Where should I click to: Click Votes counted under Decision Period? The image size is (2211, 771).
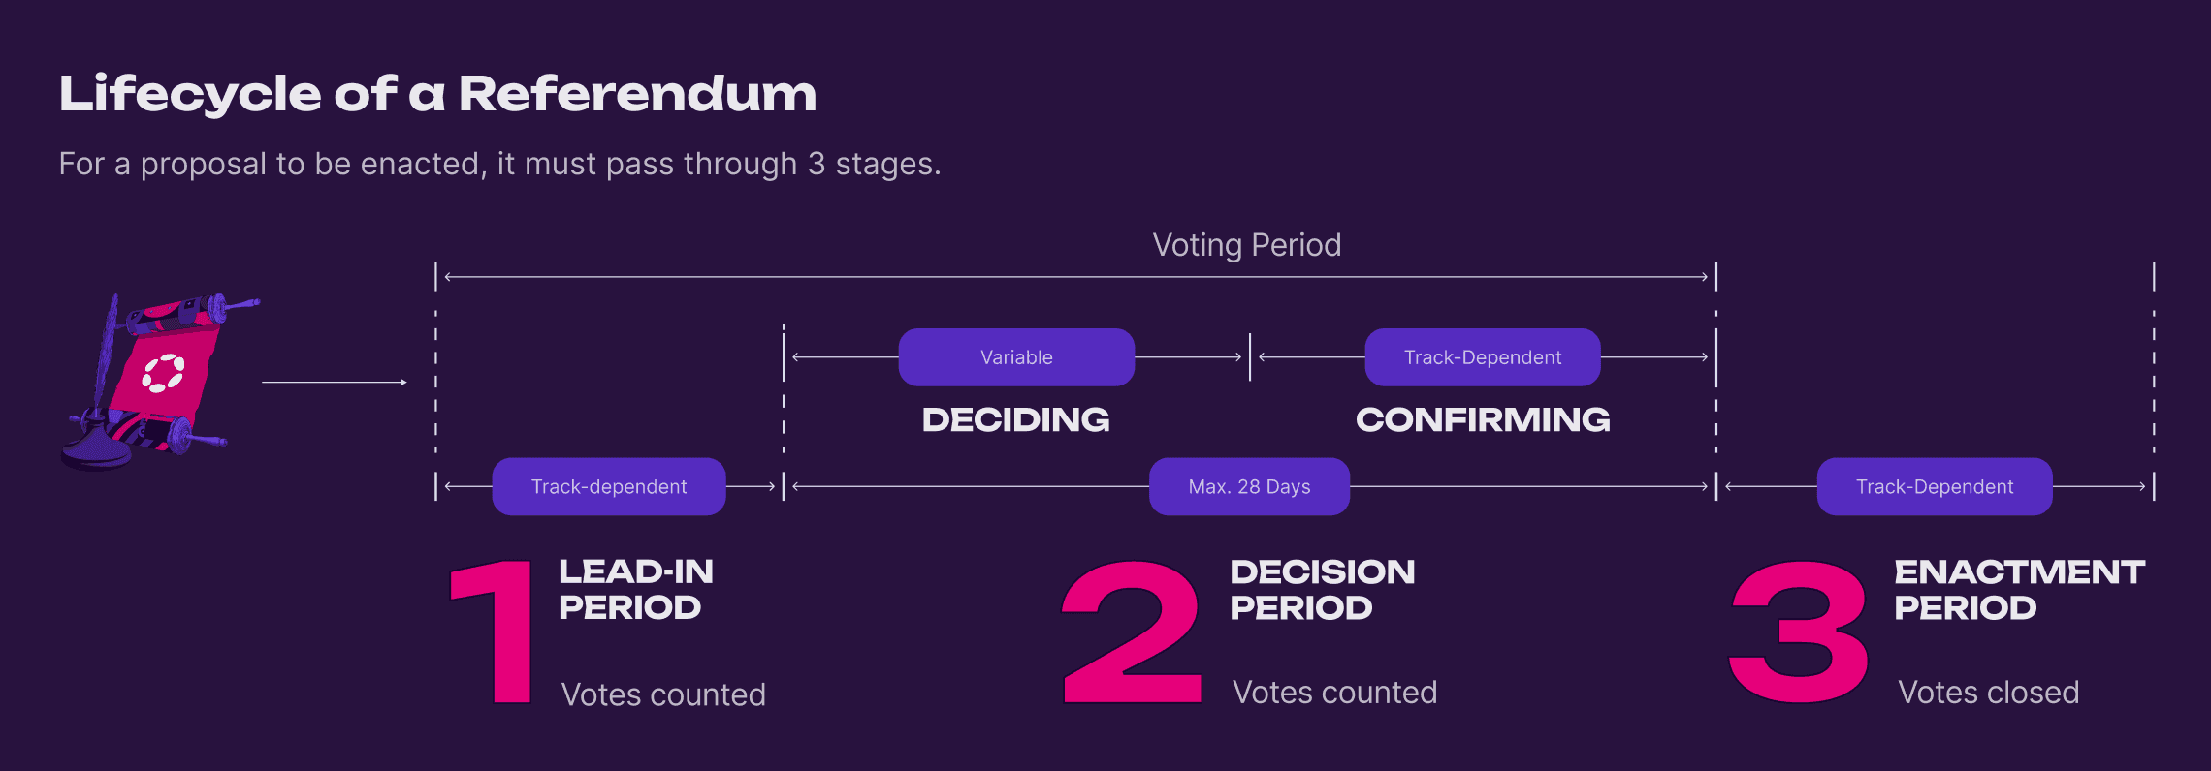pos(1334,693)
